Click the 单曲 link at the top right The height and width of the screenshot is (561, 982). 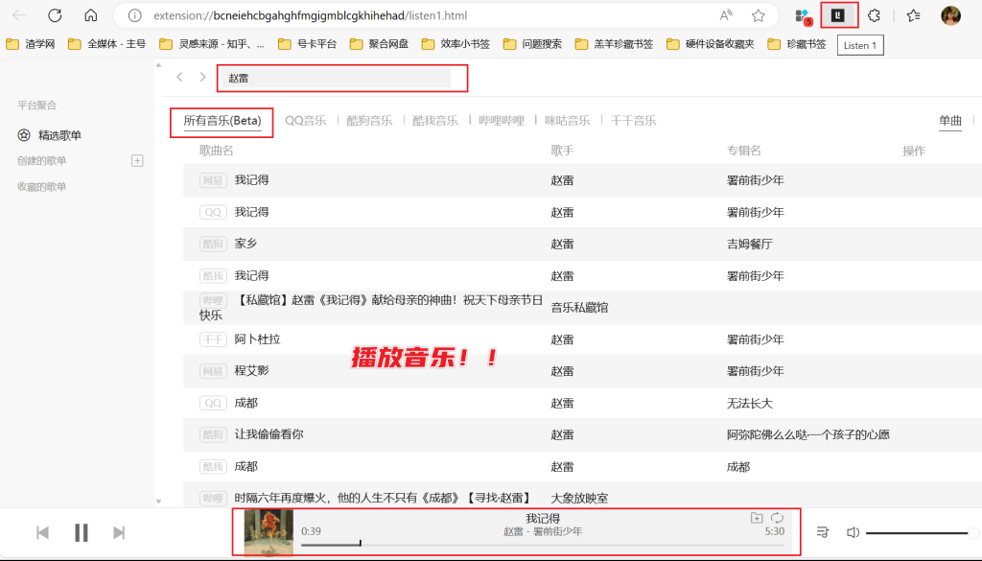point(949,120)
